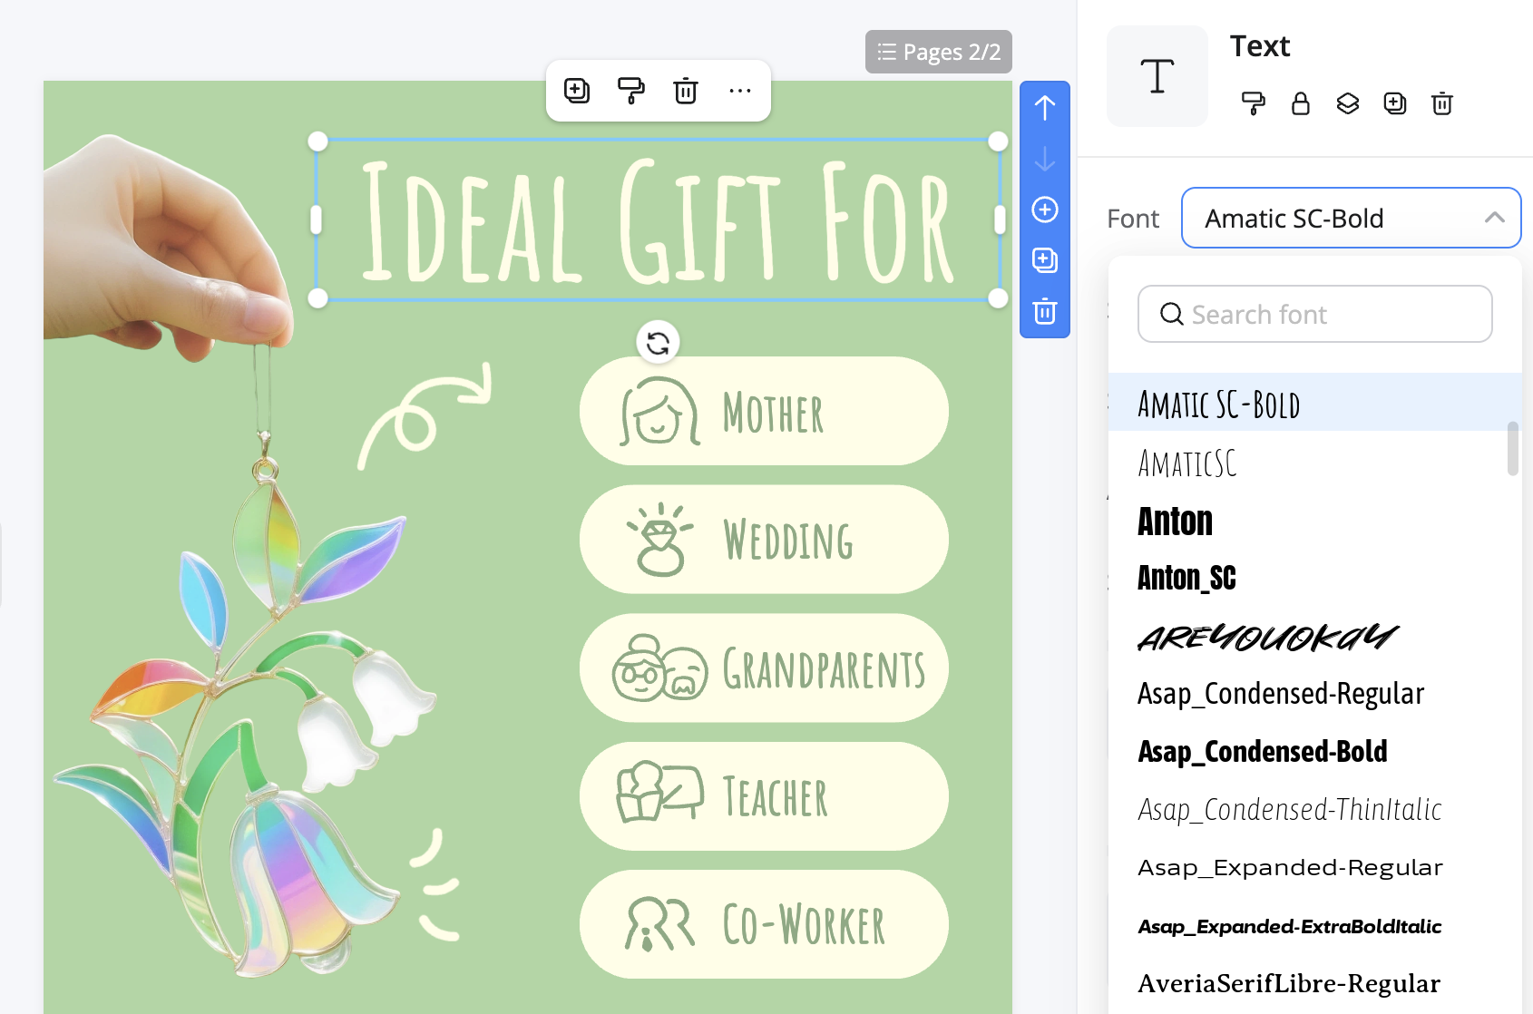The height and width of the screenshot is (1014, 1533).
Task: Click the add page icon in the blue sidebar
Action: point(1045,260)
